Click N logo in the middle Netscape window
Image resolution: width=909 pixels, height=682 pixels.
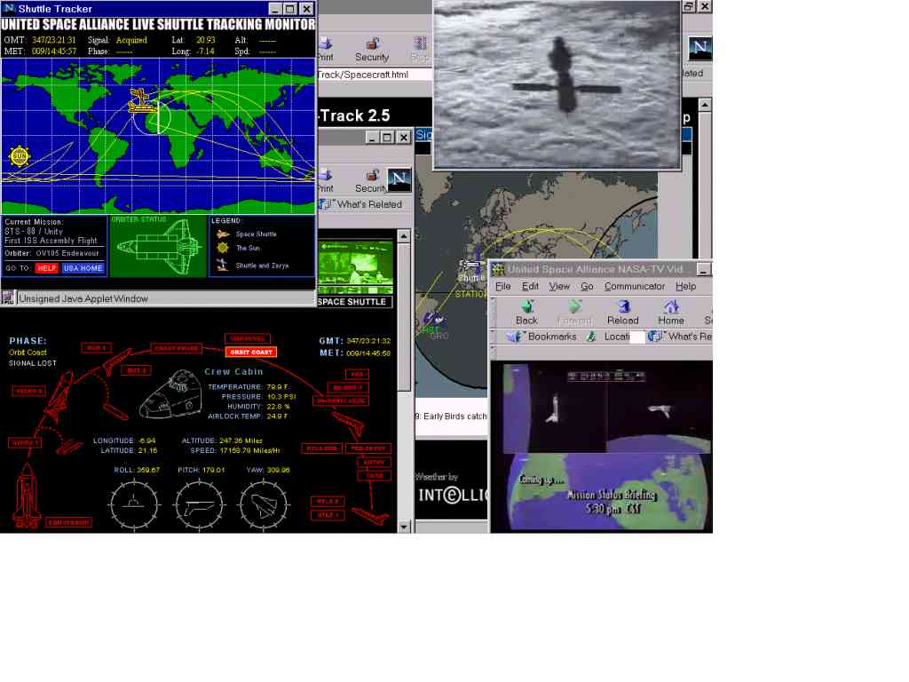pos(399,179)
